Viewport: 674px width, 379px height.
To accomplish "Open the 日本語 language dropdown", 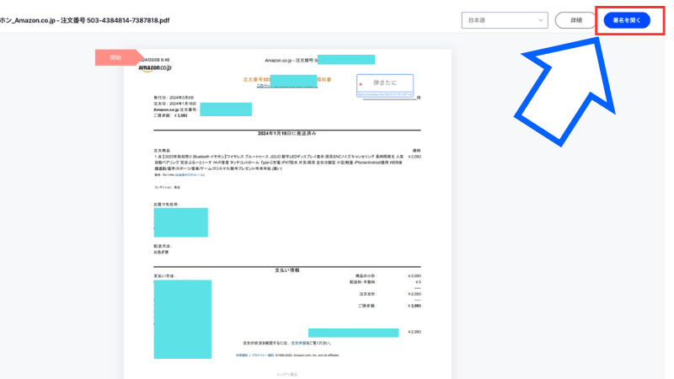I will (505, 20).
